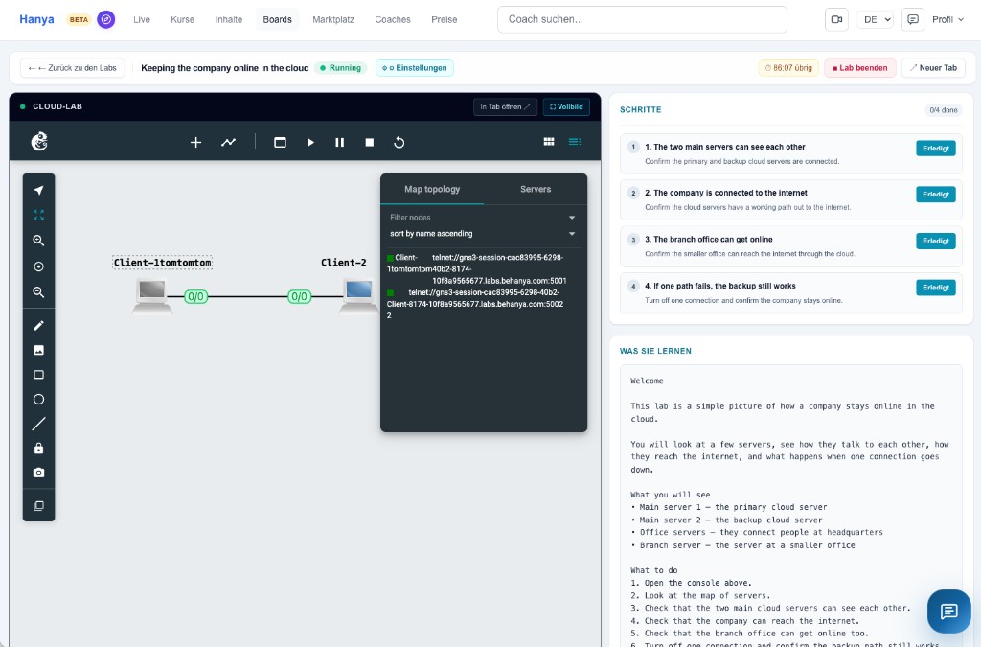Click the Client-2 computer node

click(x=358, y=295)
